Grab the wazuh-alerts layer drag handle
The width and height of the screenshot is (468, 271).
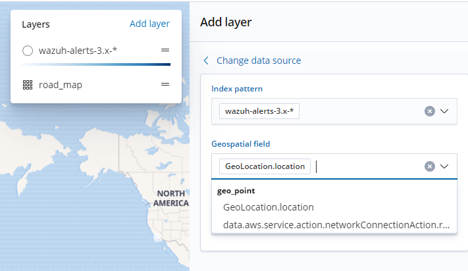coord(165,50)
